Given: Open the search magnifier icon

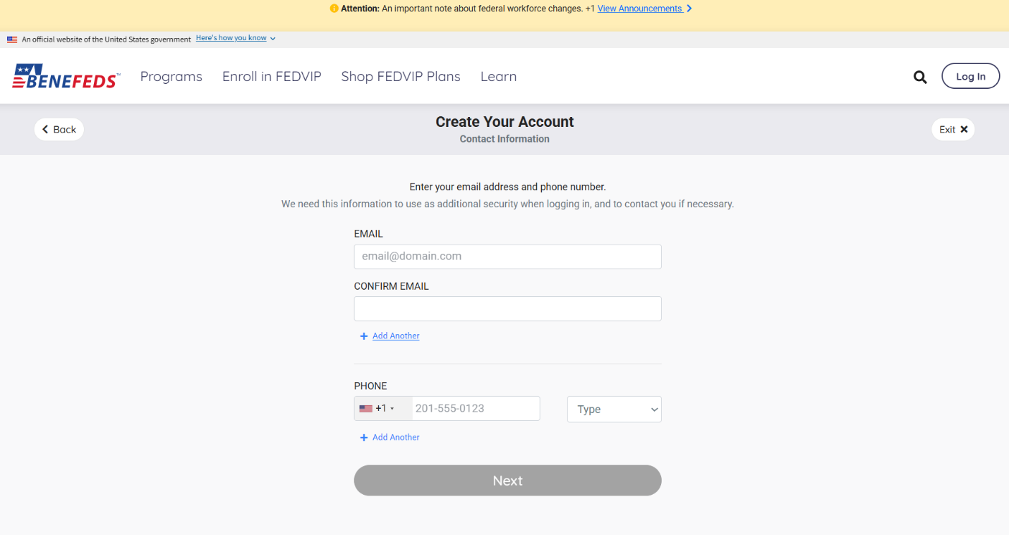Looking at the screenshot, I should click(x=920, y=77).
